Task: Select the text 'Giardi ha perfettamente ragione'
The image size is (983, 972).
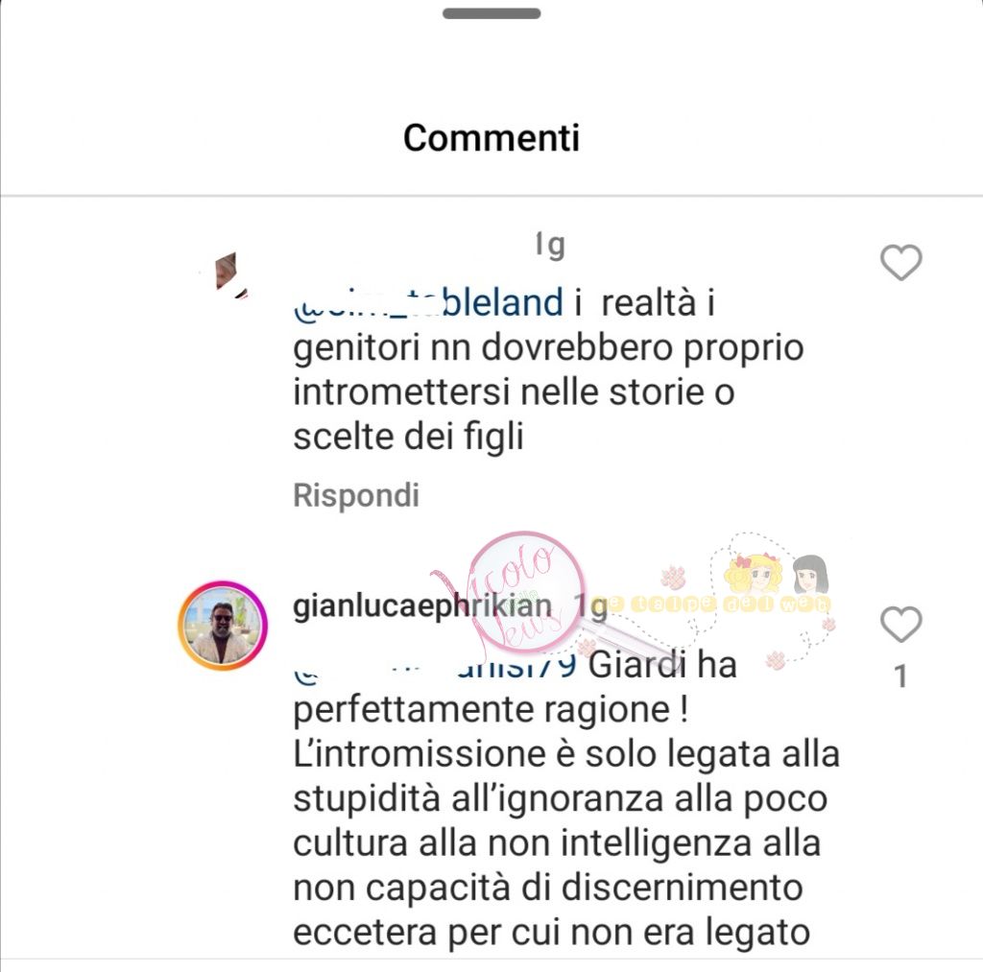Action: click(x=515, y=687)
